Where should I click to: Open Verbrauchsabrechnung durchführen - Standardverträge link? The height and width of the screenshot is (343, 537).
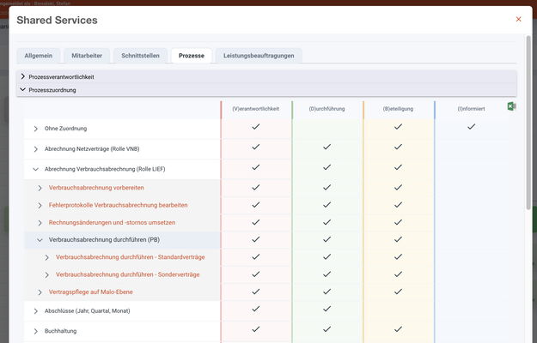coord(131,257)
